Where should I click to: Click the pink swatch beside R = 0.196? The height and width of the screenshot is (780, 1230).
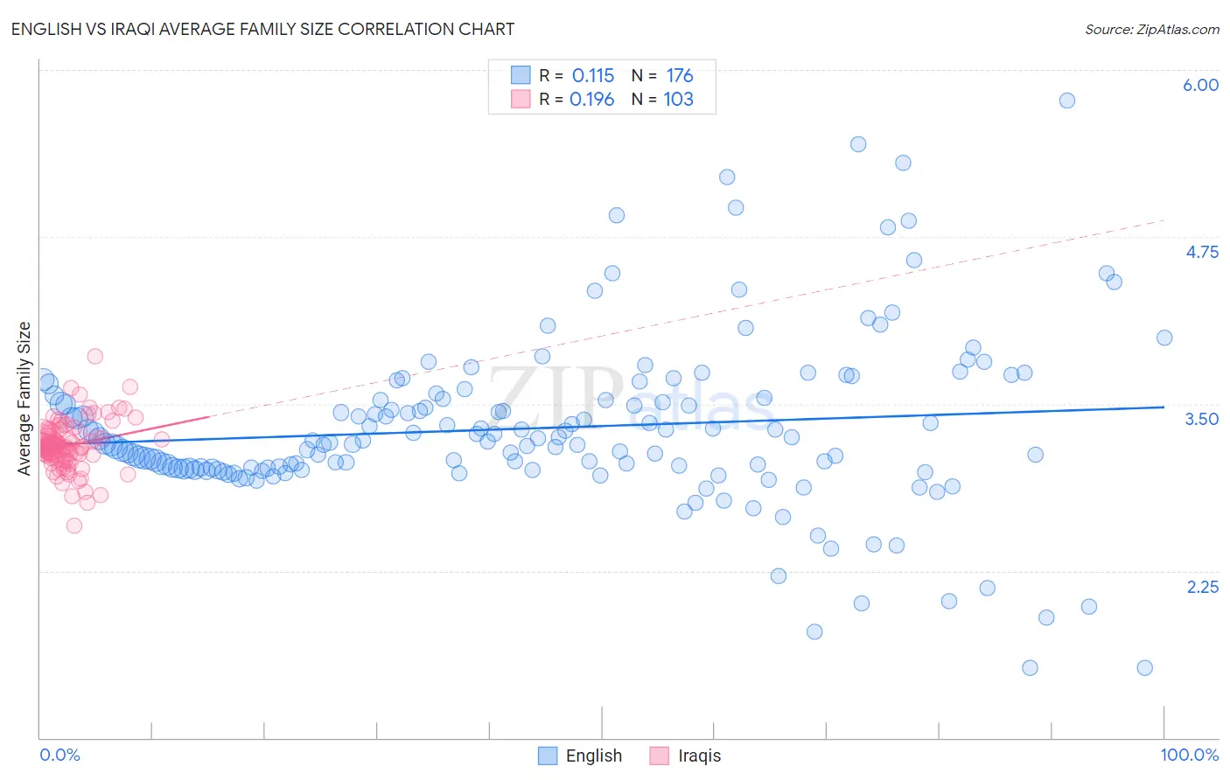(521, 99)
